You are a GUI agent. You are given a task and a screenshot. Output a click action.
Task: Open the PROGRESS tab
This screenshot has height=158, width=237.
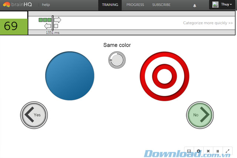[x=135, y=5]
